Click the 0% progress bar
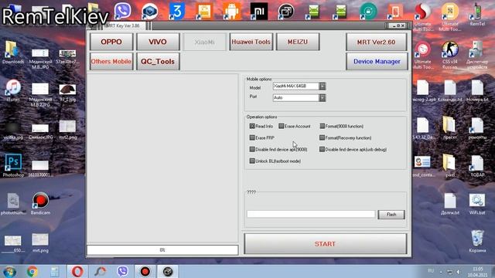The width and height of the screenshot is (495, 278). [162, 250]
